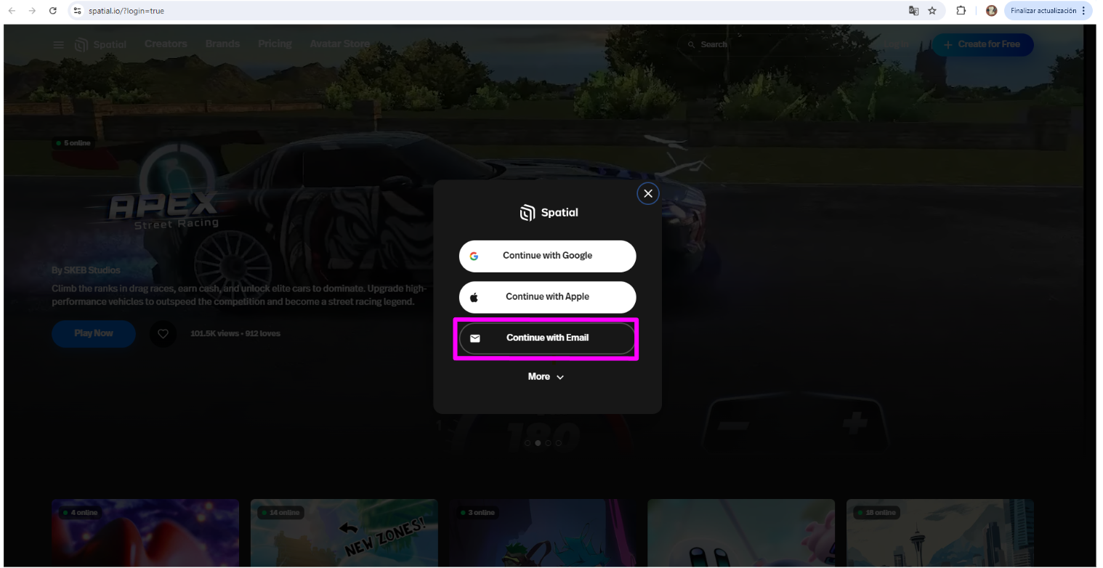1103x568 pixels.
Task: Select the second carousel dot
Action: [x=538, y=442]
